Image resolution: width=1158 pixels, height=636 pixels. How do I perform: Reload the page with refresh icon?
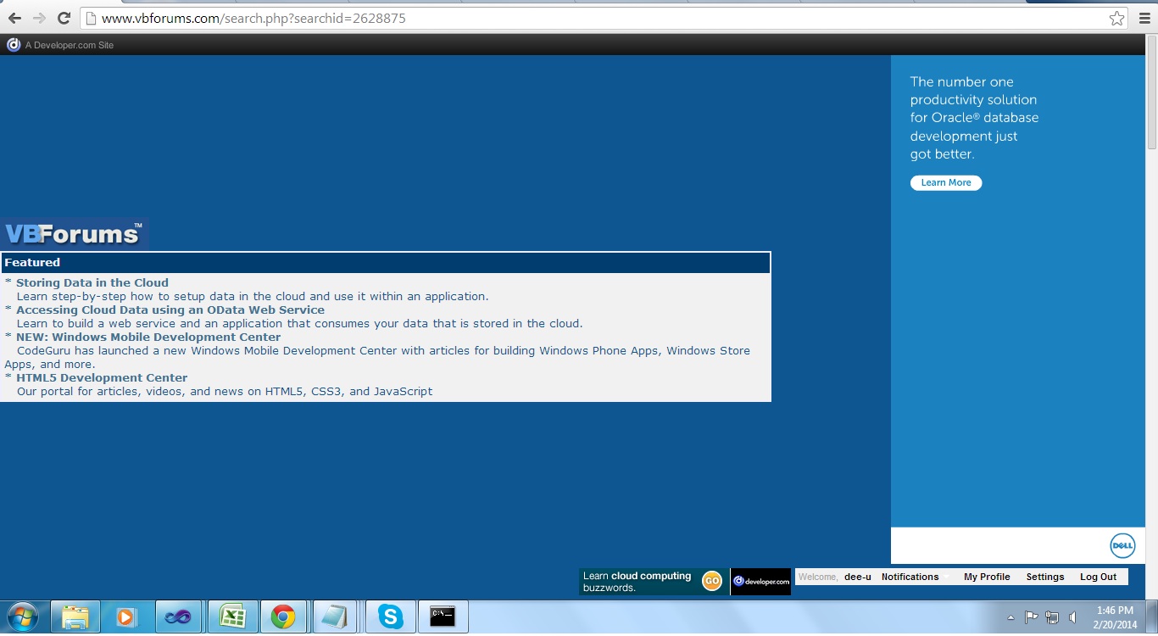point(64,18)
